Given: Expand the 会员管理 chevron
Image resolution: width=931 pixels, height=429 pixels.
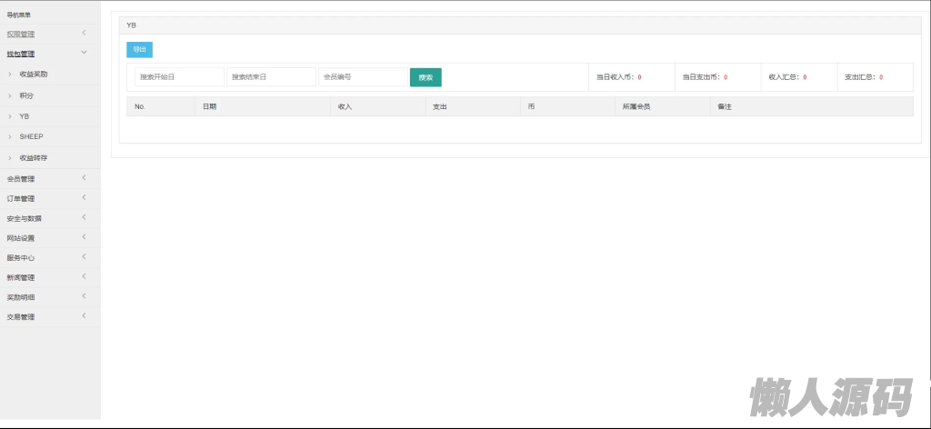Looking at the screenshot, I should pos(85,177).
